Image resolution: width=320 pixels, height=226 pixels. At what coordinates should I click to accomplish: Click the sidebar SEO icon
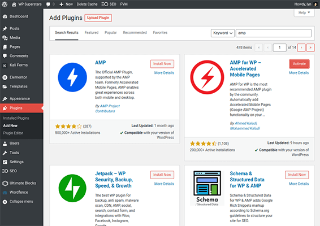(5, 171)
